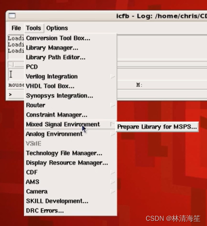The height and width of the screenshot is (226, 207).
Task: Click the horizontal scrollbar left arrow
Action: coord(11,64)
